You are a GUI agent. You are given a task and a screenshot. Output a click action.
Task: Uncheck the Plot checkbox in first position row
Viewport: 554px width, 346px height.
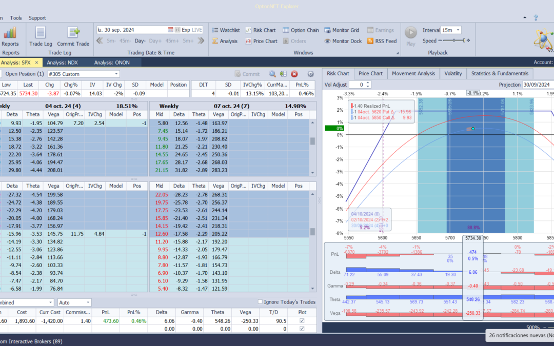(301, 321)
